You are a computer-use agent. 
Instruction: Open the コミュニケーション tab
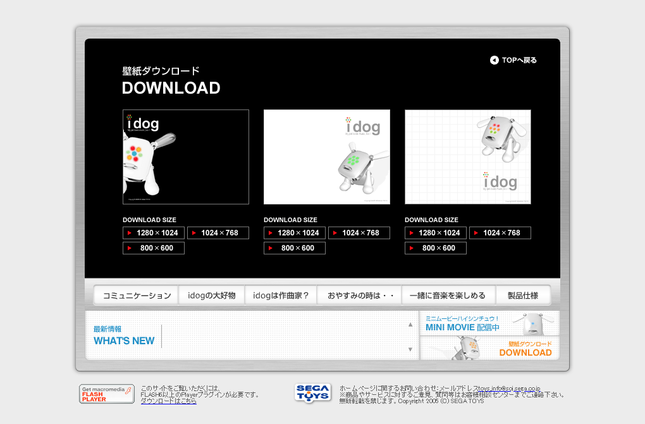click(x=136, y=295)
